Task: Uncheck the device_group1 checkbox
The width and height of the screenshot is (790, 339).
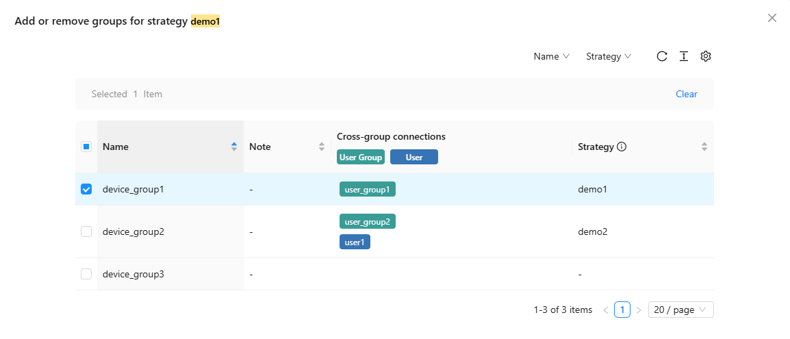Action: coord(86,189)
